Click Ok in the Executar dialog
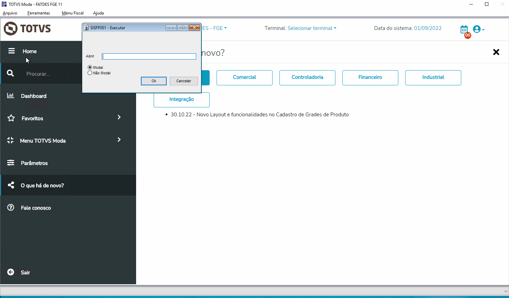509x298 pixels. click(154, 81)
